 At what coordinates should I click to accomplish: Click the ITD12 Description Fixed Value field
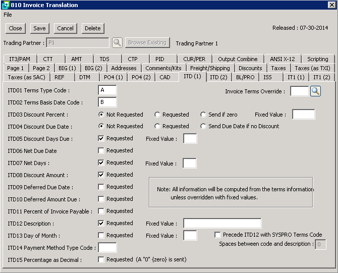pos(222,224)
